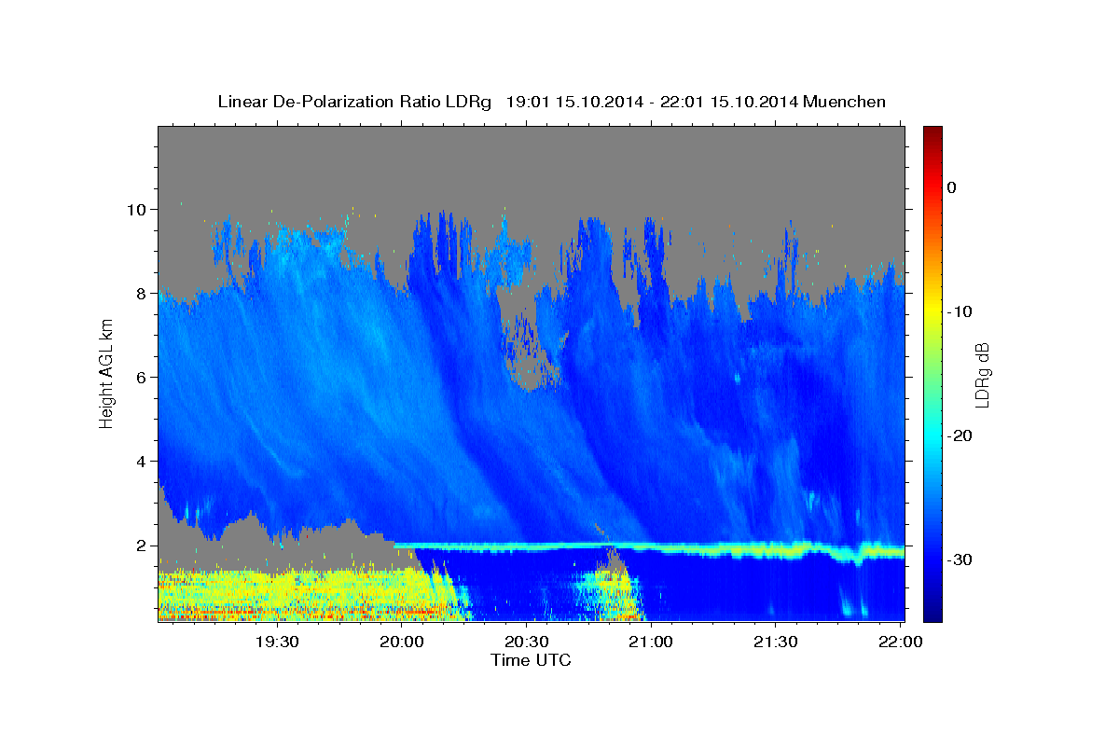The width and height of the screenshot is (1119, 746).
Task: Click the "Time UTC" axis label
Action: point(531,660)
